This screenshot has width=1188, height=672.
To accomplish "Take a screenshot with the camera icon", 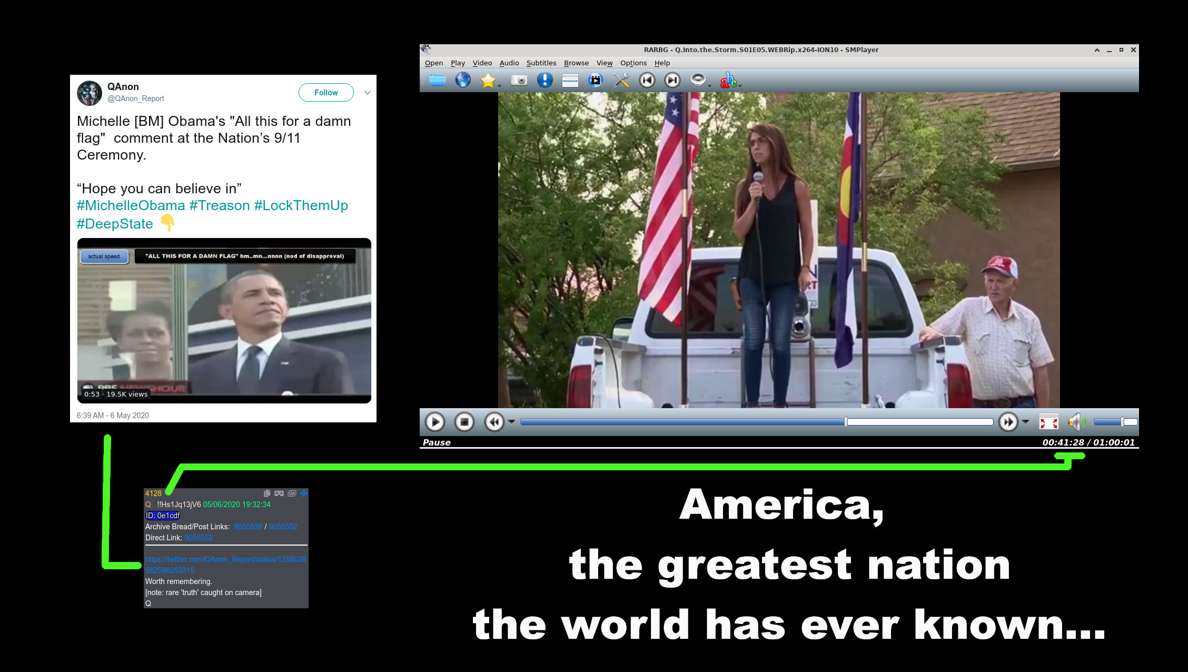I will (x=519, y=80).
